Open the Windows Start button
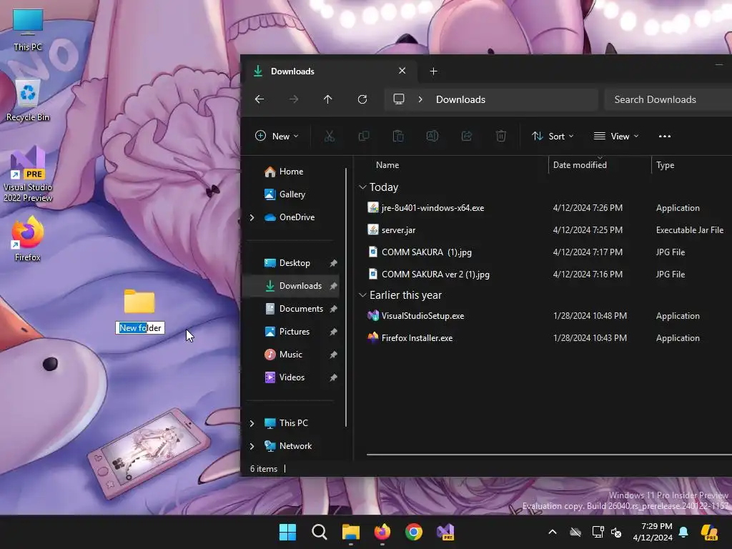 (287, 532)
